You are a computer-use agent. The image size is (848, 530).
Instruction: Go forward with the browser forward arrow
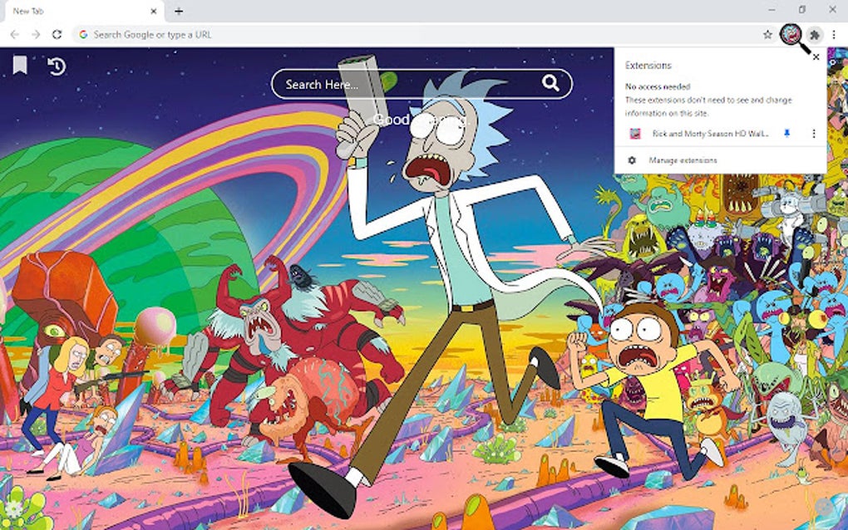pyautogui.click(x=36, y=35)
